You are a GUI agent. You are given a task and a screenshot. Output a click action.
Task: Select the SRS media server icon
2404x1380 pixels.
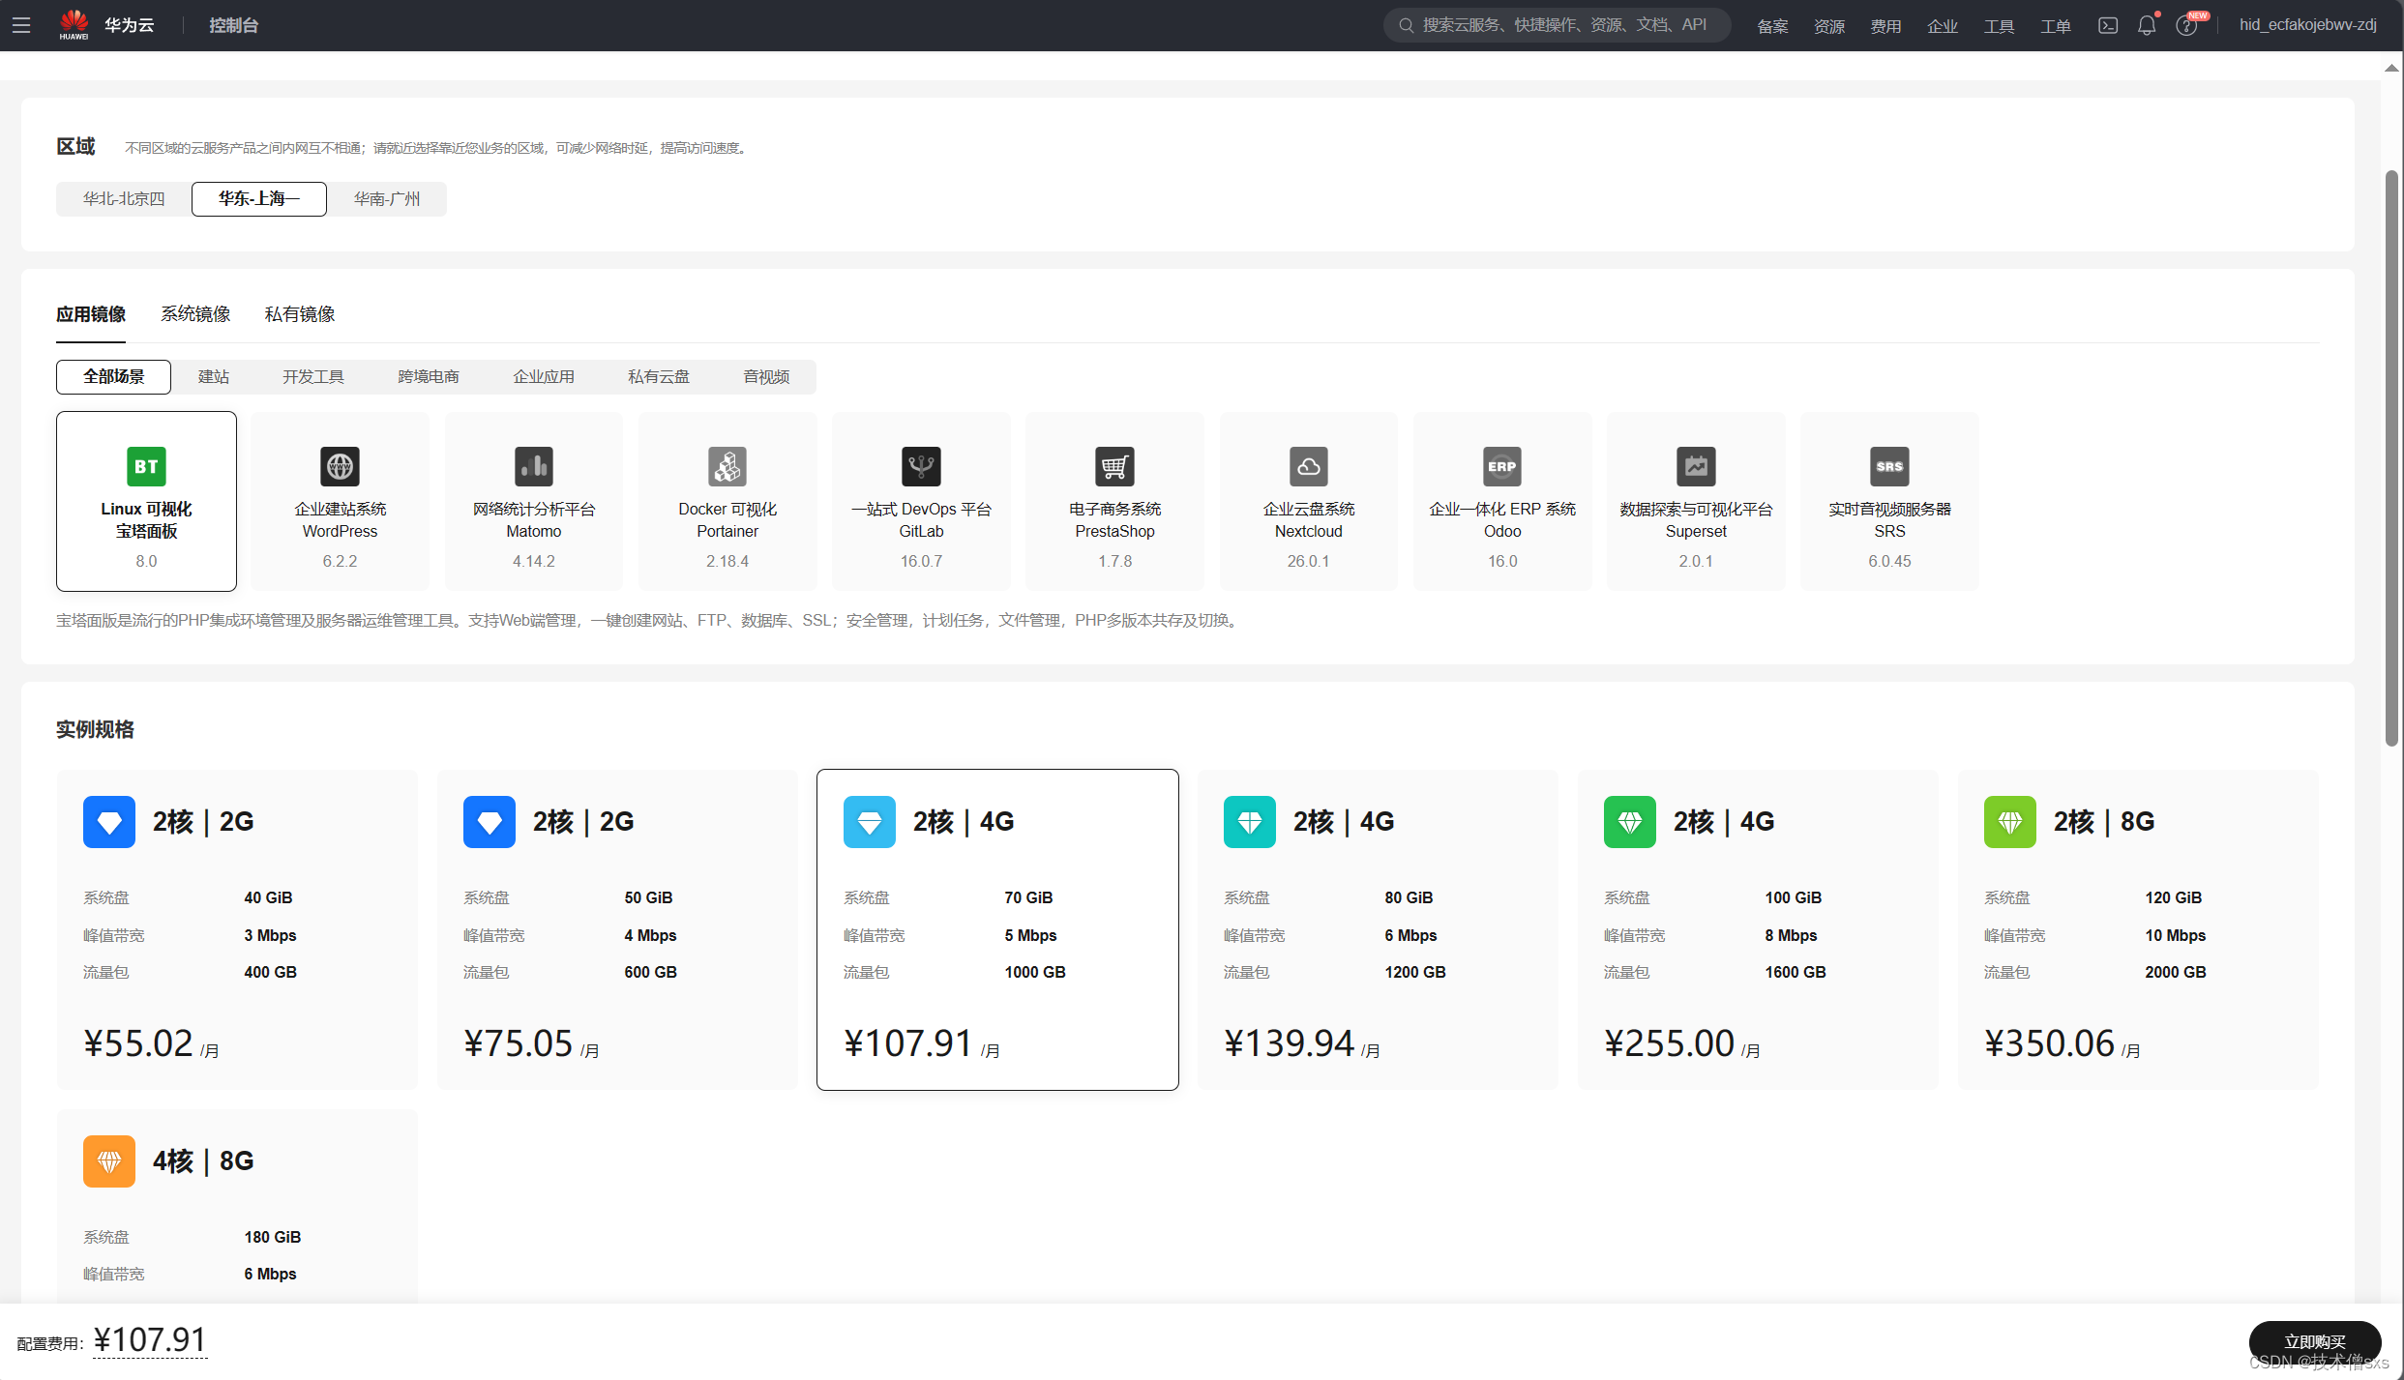1889,466
